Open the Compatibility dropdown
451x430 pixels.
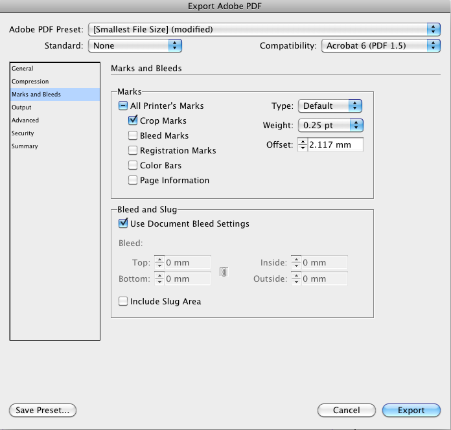click(x=381, y=46)
